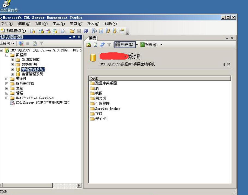Open the 列表 view dropdown arrow

point(137,45)
